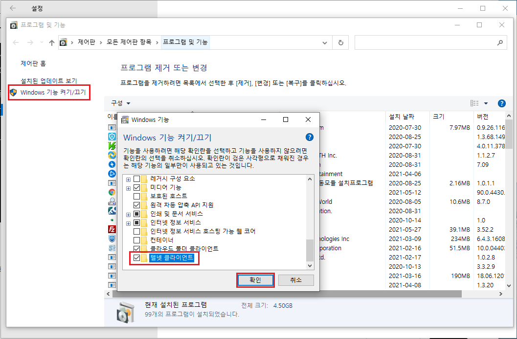The height and width of the screenshot is (339, 517).
Task: Select the 텔넷 클라이언트 tree item label
Action: (x=172, y=258)
